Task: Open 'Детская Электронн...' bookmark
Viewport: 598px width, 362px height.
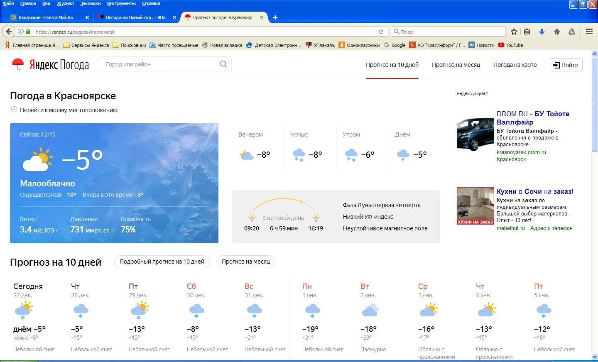Action: pyautogui.click(x=274, y=45)
